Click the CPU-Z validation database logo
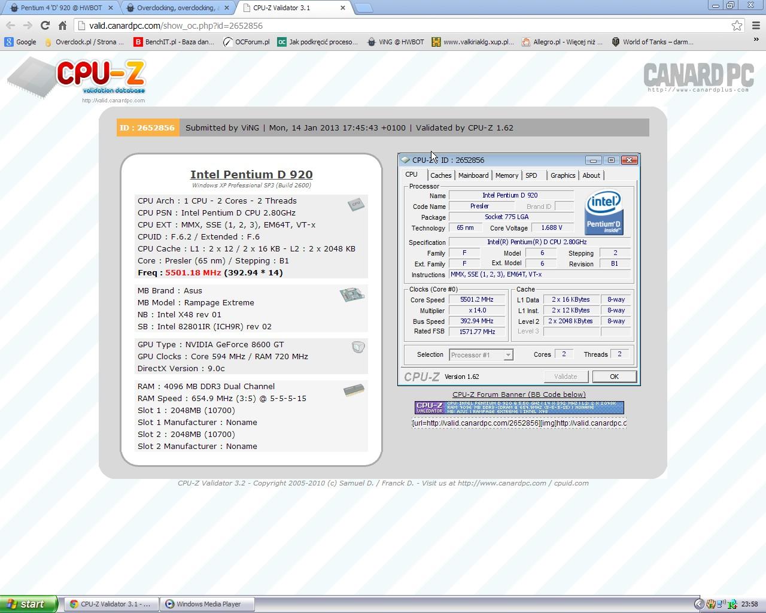766x613 pixels. (77, 80)
